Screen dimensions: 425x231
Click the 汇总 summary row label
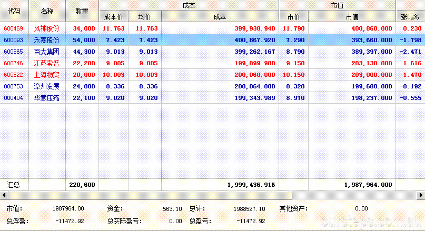coord(13,185)
